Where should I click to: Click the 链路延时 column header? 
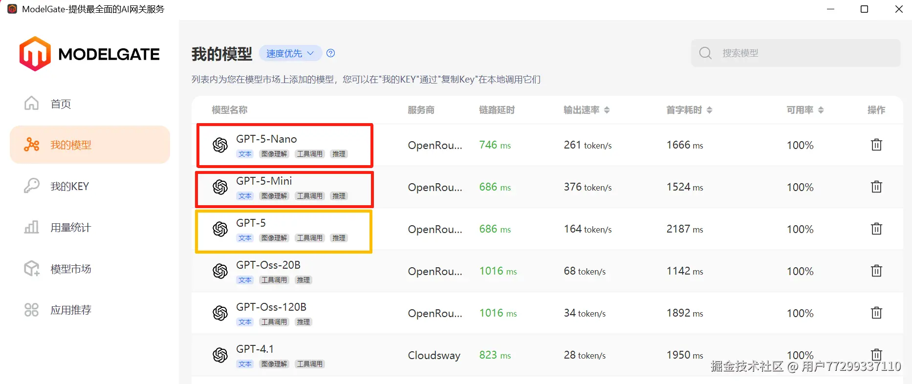pos(497,110)
